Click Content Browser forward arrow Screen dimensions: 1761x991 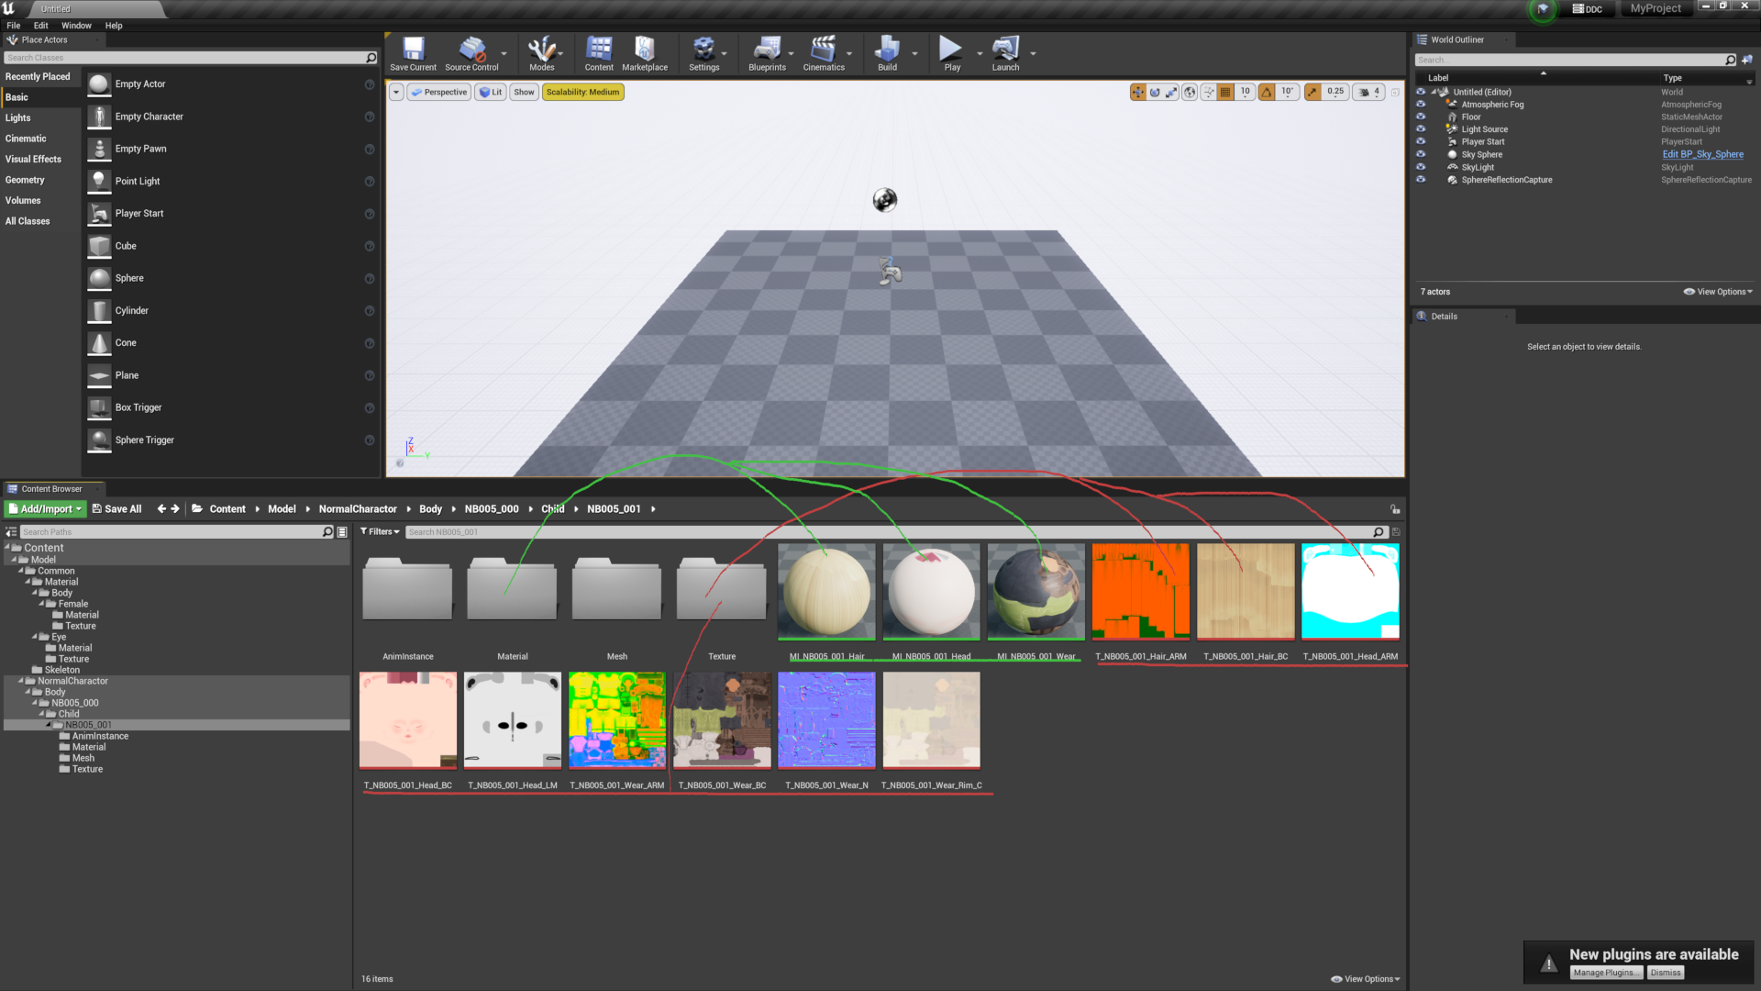(175, 508)
